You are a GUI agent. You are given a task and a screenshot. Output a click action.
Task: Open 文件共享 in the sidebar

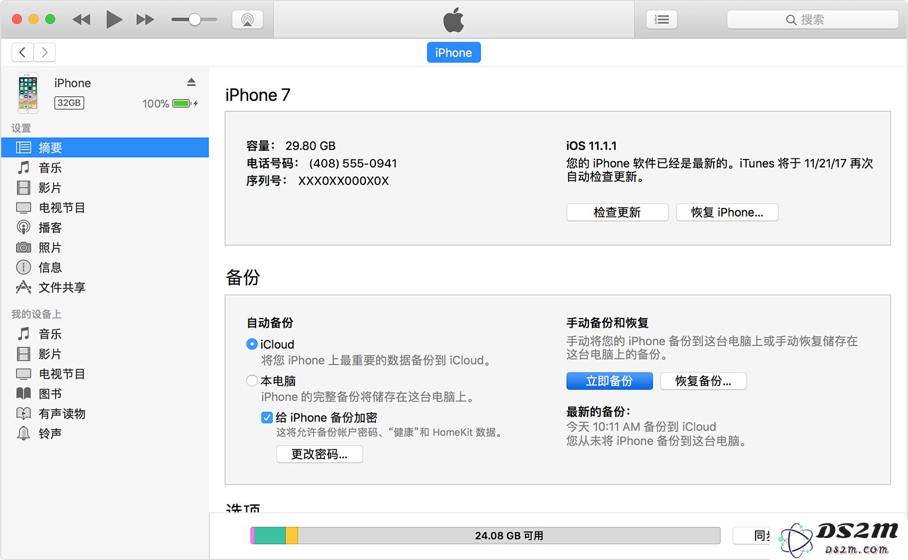tap(105, 287)
